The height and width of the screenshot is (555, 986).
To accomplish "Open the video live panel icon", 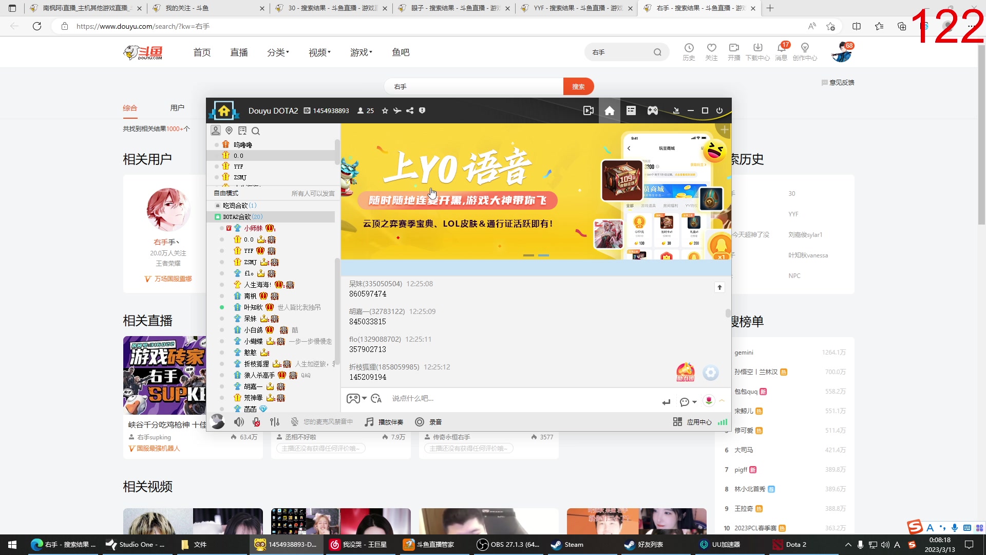I will click(x=589, y=110).
